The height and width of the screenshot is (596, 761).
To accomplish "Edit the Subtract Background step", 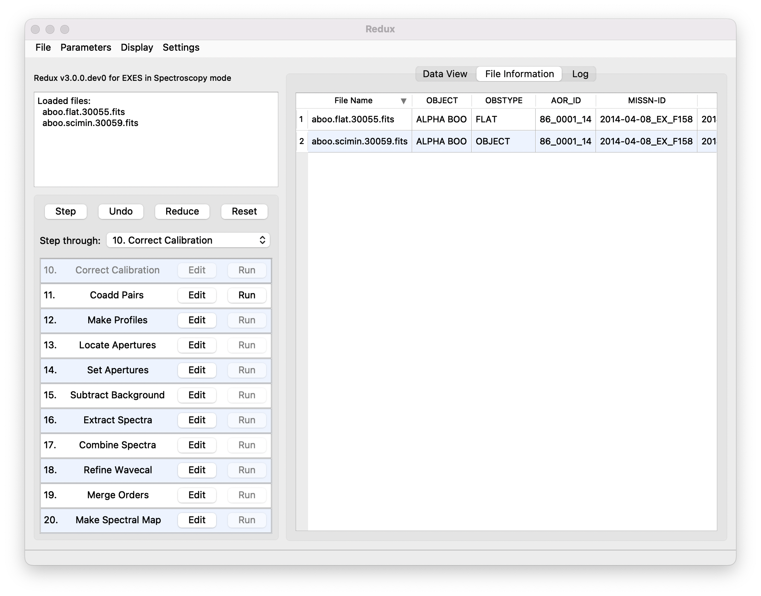I will coord(197,395).
